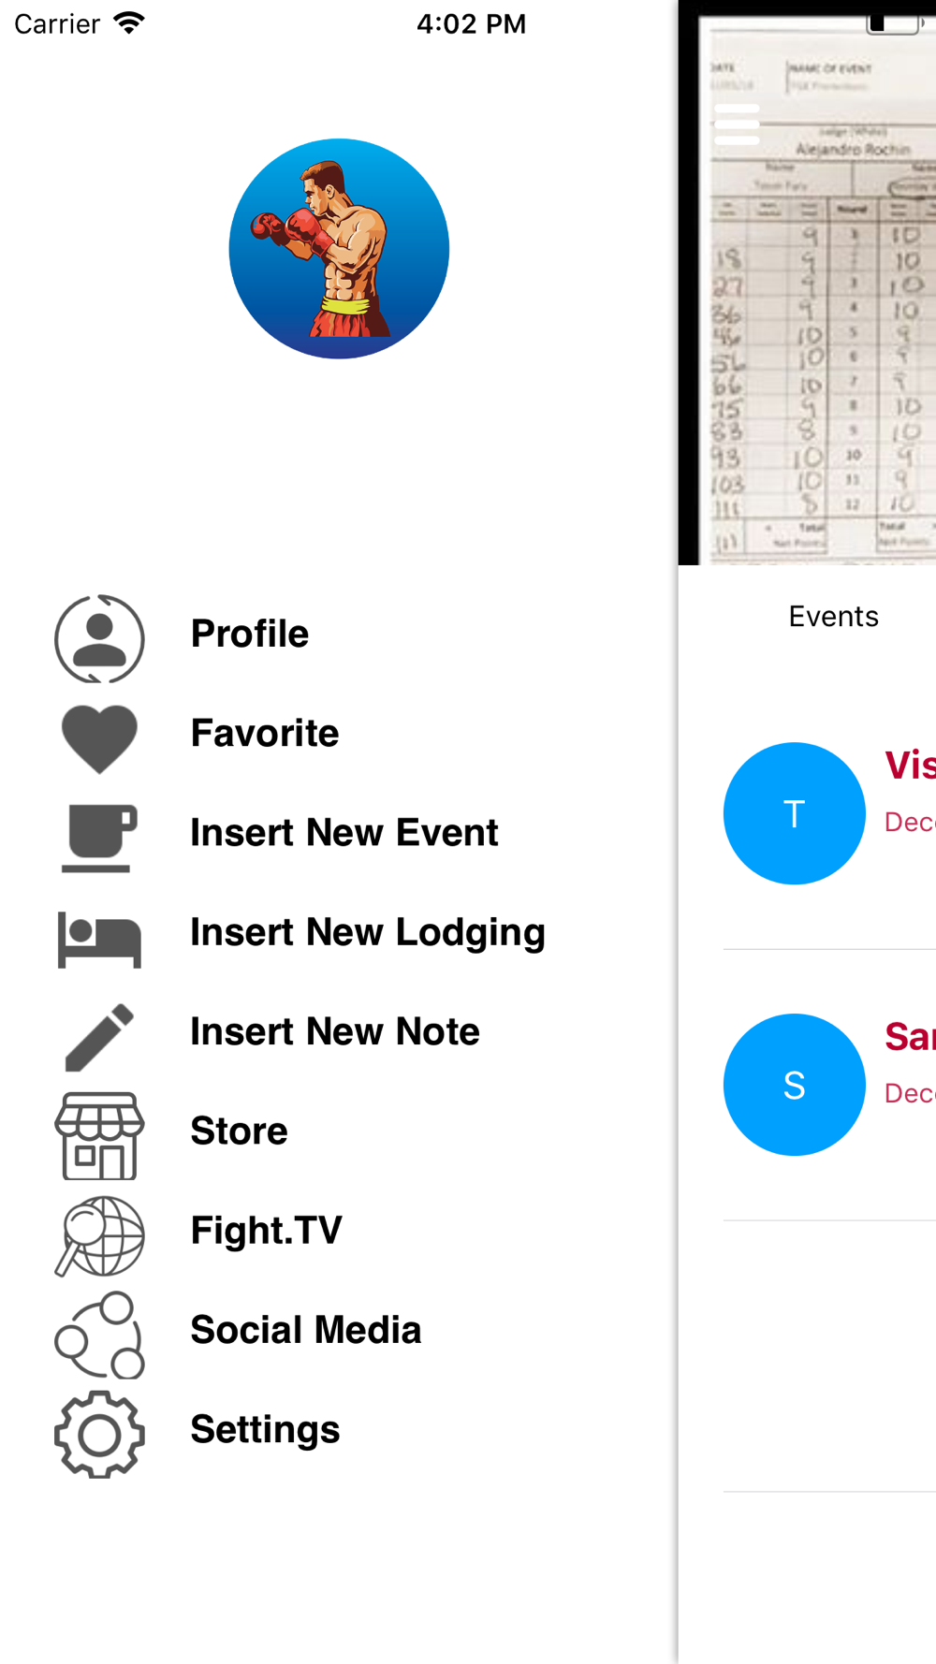Image resolution: width=936 pixels, height=1664 pixels.
Task: Tap the bed lodging icon
Action: [x=99, y=939]
